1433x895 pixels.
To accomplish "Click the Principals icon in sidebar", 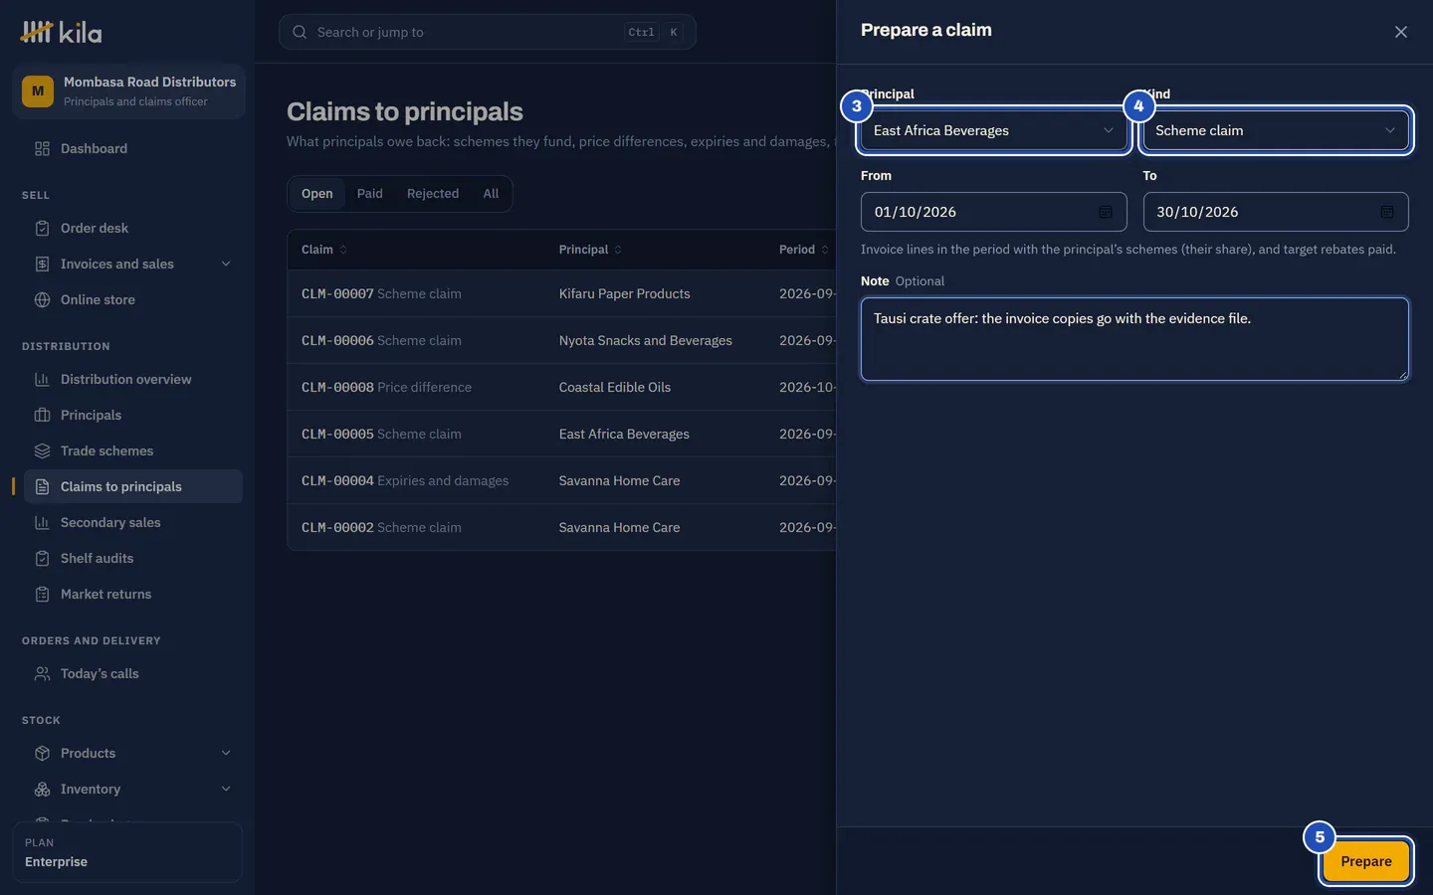I will click(x=42, y=415).
